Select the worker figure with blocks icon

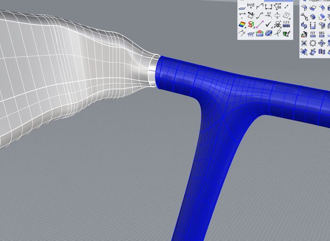(x=304, y=33)
